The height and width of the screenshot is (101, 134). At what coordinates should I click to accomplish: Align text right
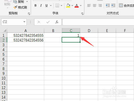pyautogui.click(x=100, y=5)
